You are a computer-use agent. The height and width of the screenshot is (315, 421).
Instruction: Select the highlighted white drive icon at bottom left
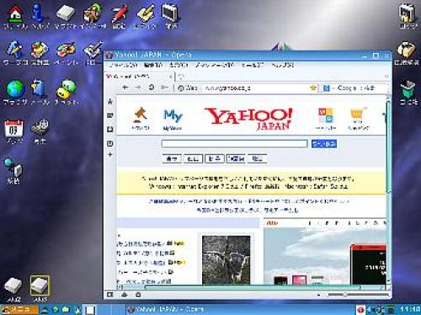(x=40, y=286)
